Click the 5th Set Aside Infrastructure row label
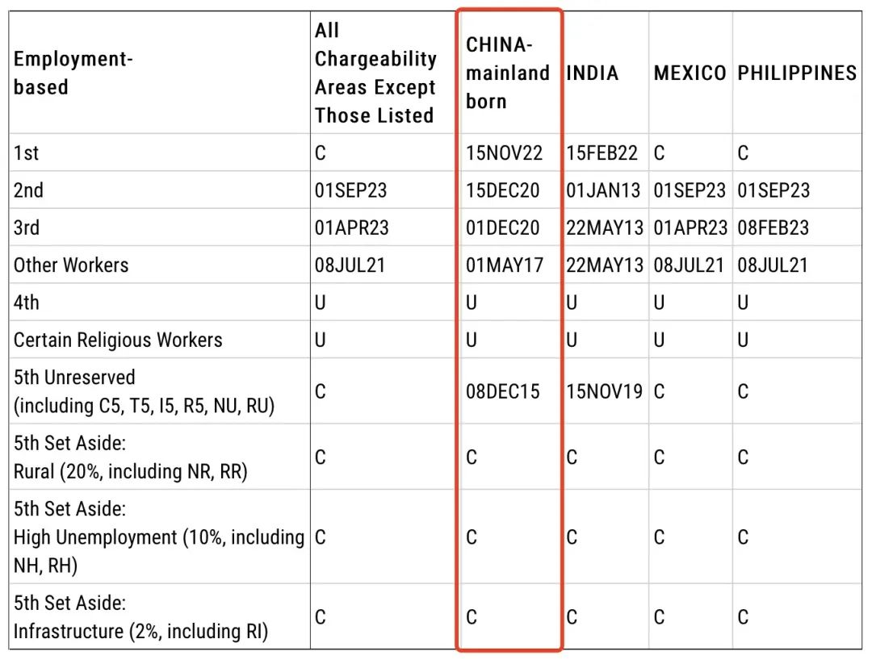This screenshot has height=664, width=872. 140,616
